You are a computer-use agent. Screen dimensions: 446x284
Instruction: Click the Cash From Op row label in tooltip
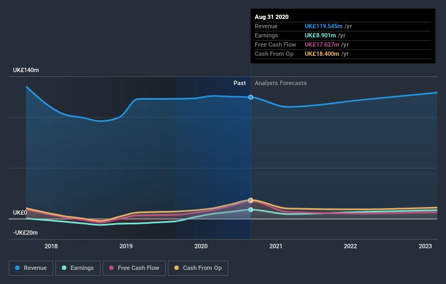tap(274, 54)
